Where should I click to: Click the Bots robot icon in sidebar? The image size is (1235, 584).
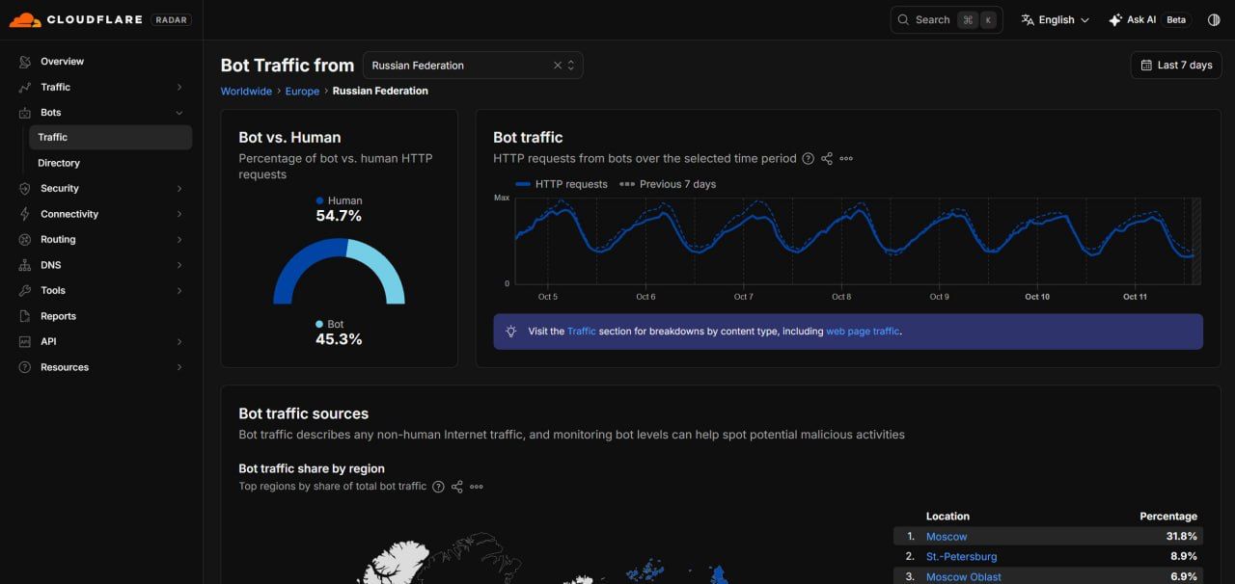pos(24,113)
